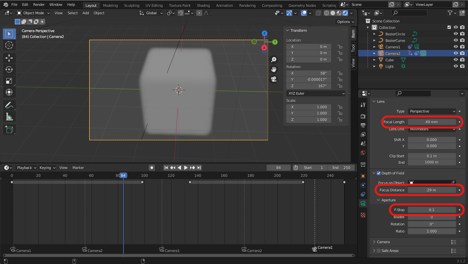Hide Cube in viewport with eye icon
Screen dimensions: 468x264
pyautogui.click(x=456, y=60)
